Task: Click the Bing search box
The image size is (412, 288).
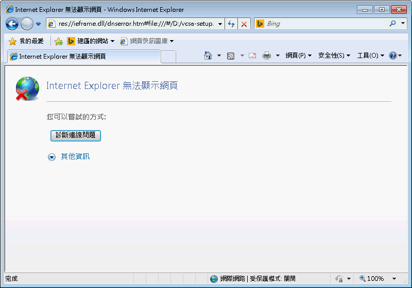Action: pos(326,24)
